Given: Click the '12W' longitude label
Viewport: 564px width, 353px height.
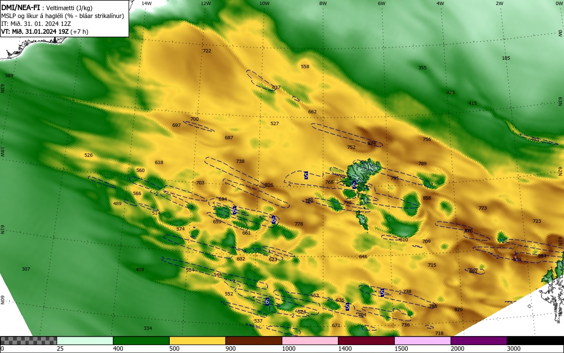Looking at the screenshot, I should [x=205, y=3].
